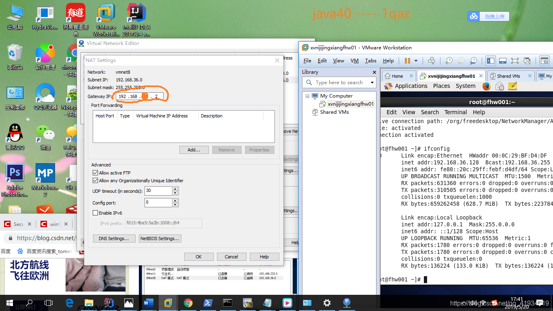
Task: Close the xvnijijingxiangfhw01 tab
Action: tap(481, 76)
